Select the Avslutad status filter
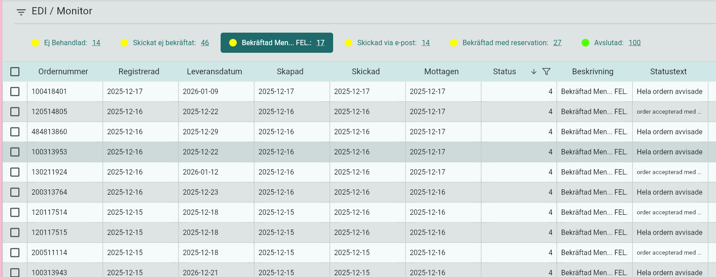The height and width of the screenshot is (277, 716). pos(611,43)
